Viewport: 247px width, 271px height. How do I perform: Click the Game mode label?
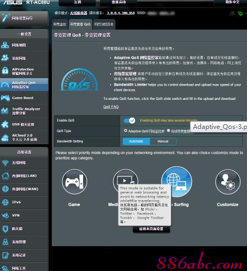click(74, 204)
